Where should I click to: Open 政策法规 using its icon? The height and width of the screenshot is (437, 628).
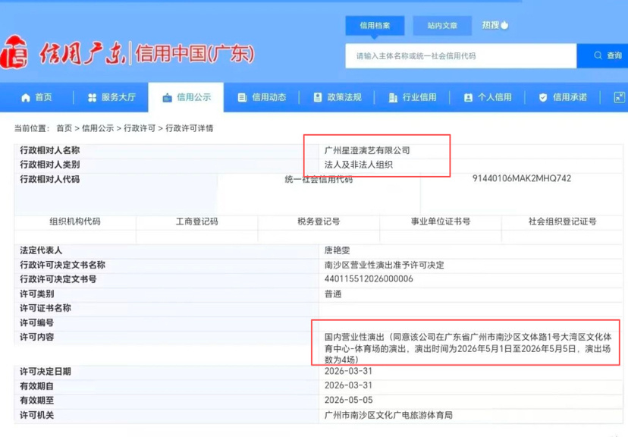tap(318, 98)
